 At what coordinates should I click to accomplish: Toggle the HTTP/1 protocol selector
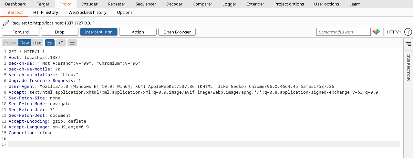point(394,32)
